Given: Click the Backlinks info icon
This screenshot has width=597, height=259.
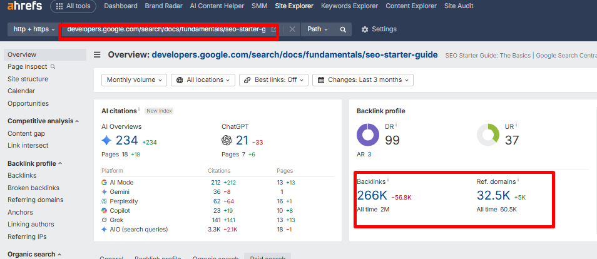Looking at the screenshot, I should pos(388,180).
